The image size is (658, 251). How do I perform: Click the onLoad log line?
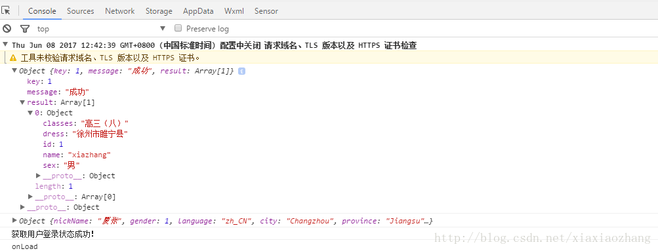tap(25, 246)
